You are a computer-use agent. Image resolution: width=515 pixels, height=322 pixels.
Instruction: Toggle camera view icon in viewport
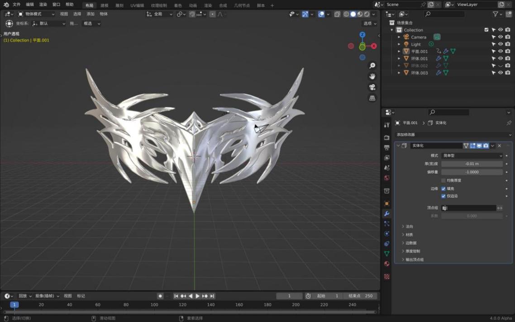point(372,87)
